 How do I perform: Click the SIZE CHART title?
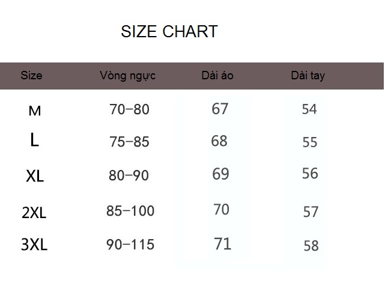click(x=169, y=31)
